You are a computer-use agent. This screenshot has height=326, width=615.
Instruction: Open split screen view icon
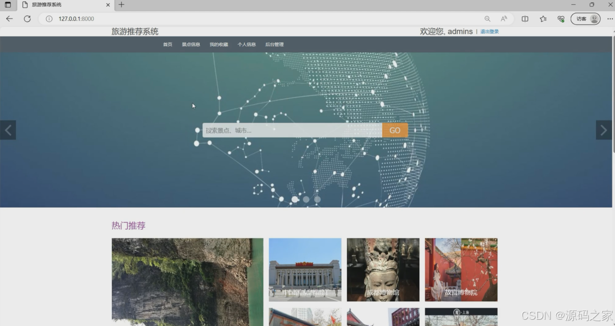(x=525, y=19)
